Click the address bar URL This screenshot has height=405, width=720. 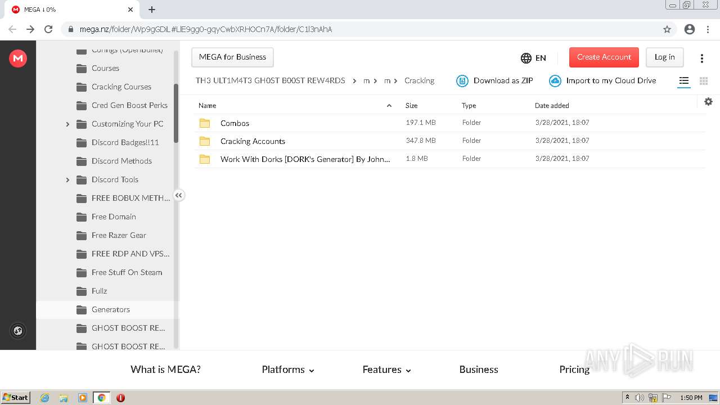205,29
